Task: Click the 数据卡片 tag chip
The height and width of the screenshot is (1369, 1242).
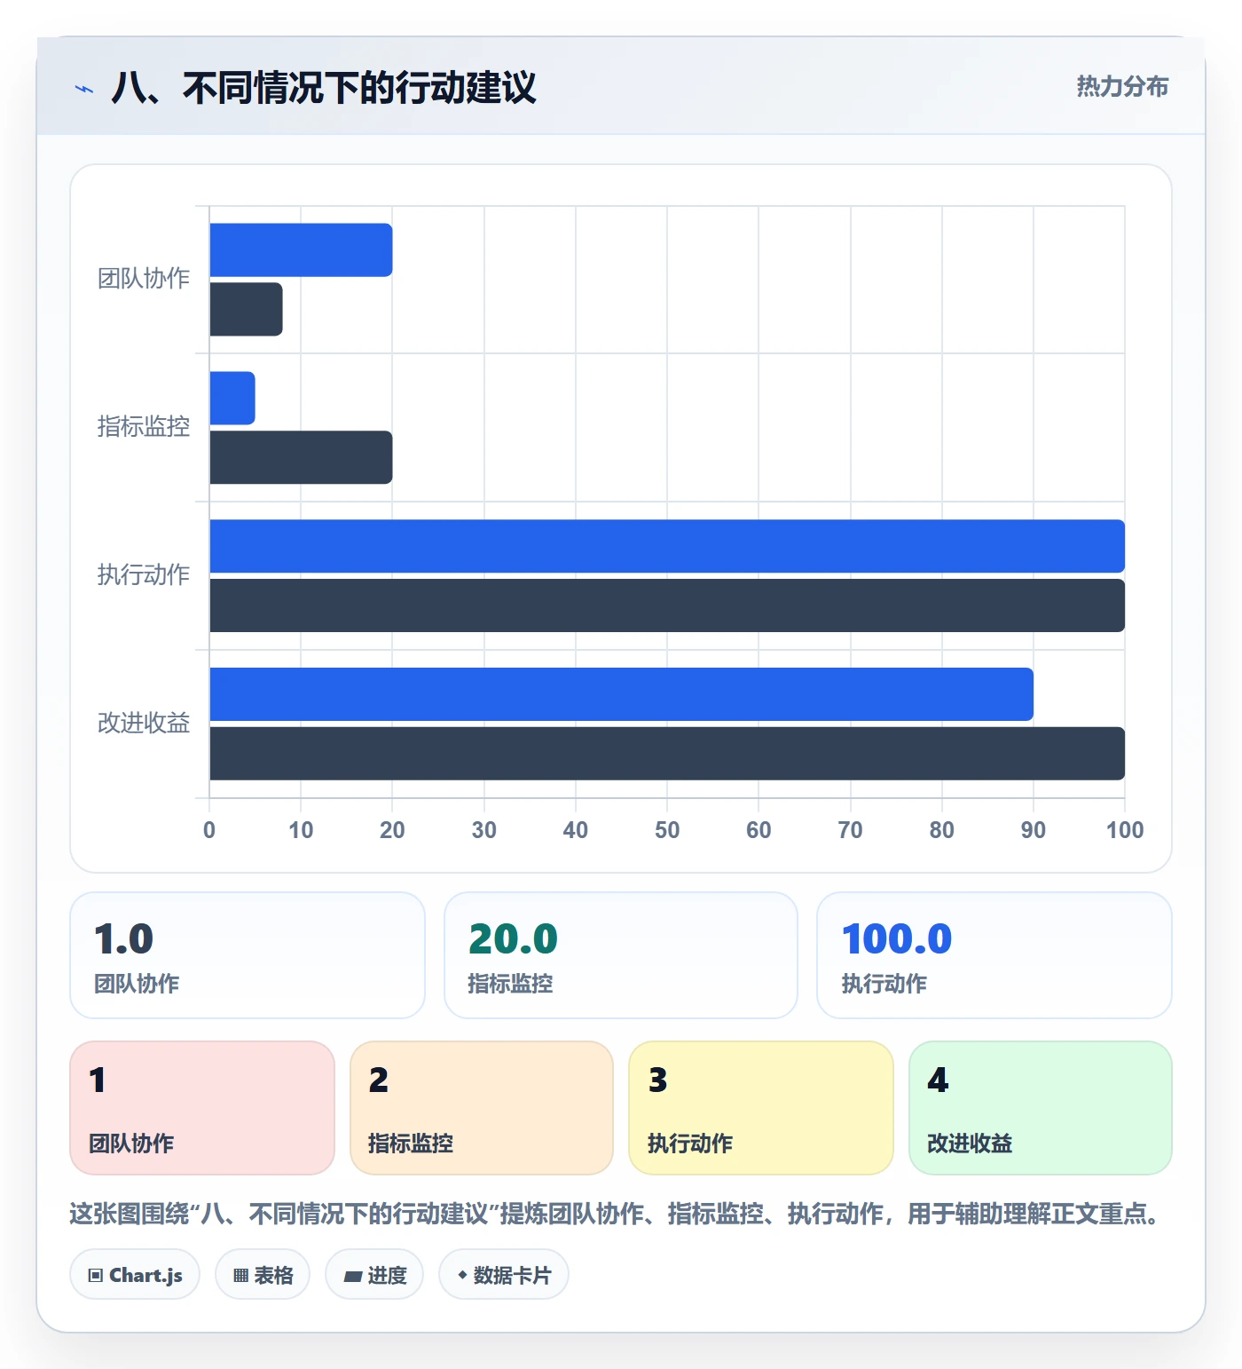Action: coord(504,1275)
